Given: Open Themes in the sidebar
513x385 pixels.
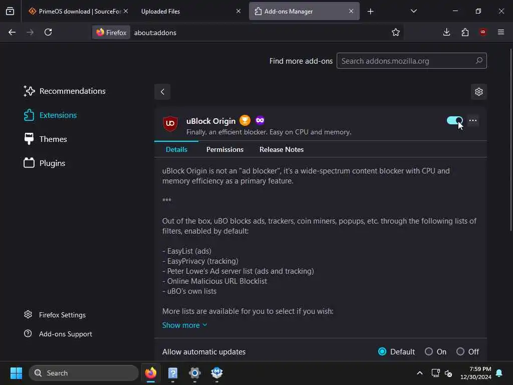Looking at the screenshot, I should (x=45, y=139).
